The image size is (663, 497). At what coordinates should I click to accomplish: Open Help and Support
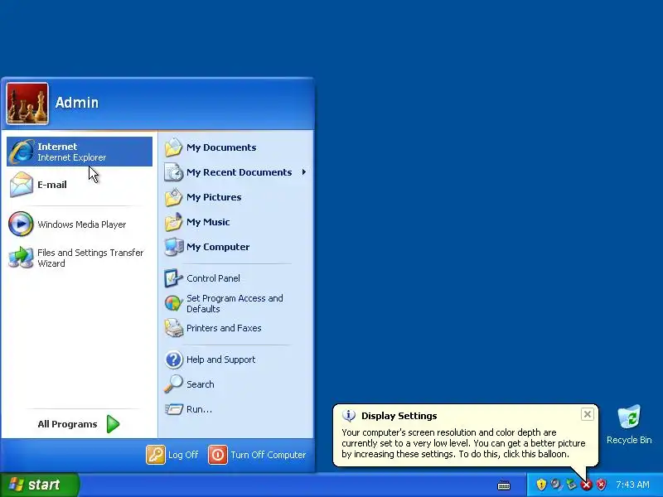tap(237, 359)
